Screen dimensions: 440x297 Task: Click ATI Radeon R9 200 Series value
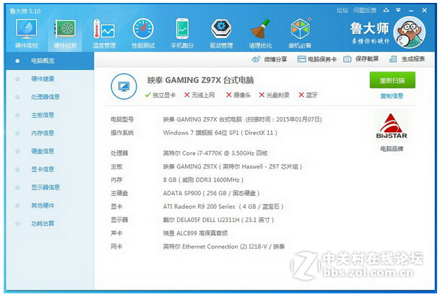pyautogui.click(x=223, y=207)
